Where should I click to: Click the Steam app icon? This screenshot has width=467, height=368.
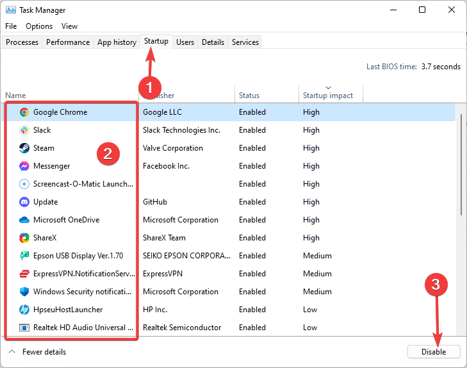(x=24, y=148)
